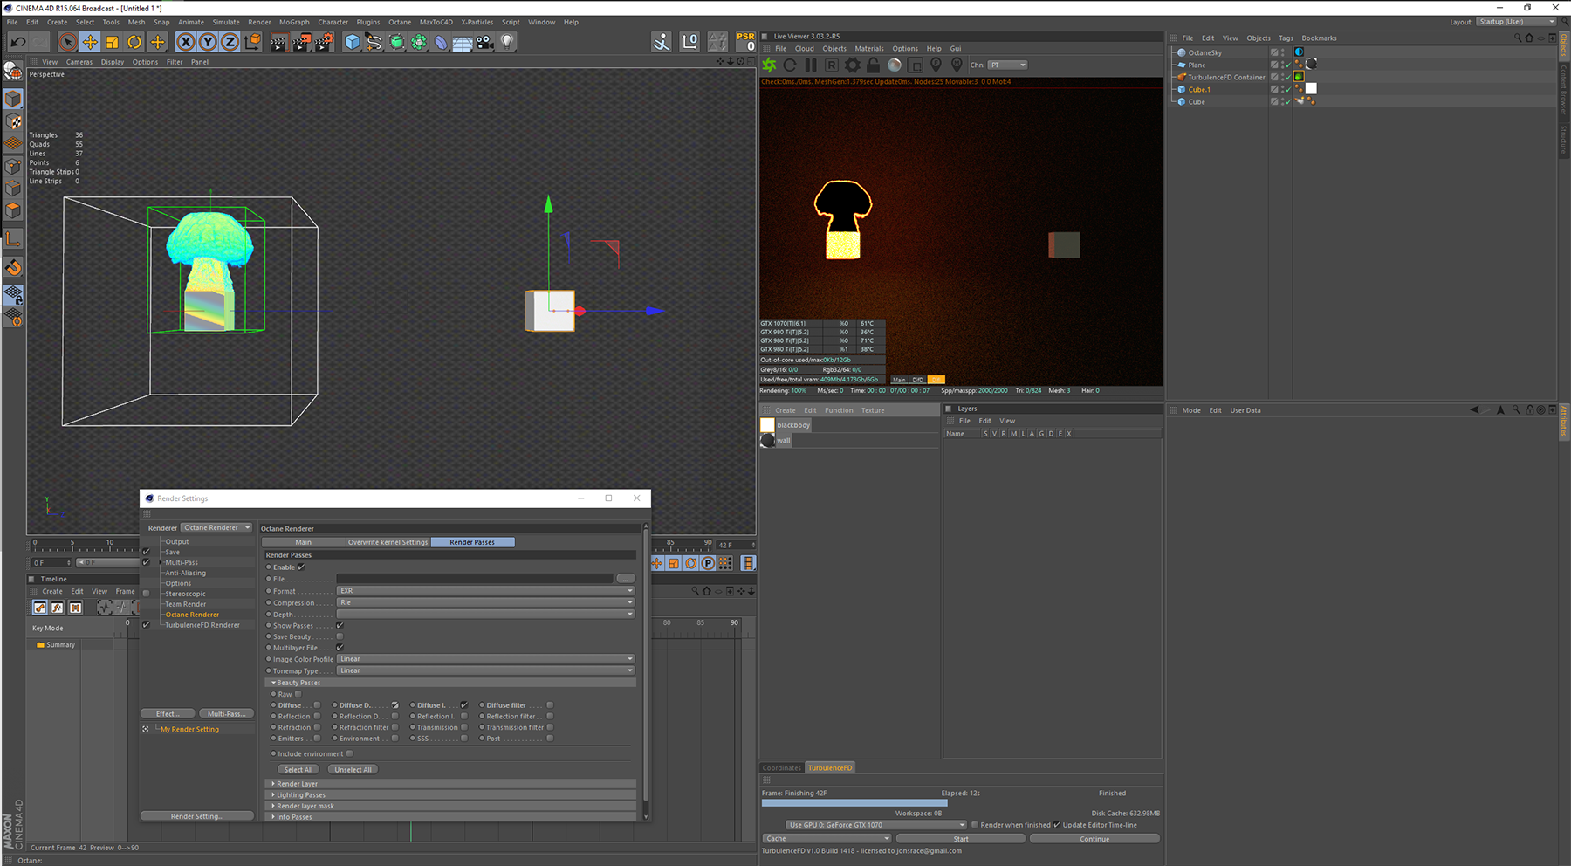The image size is (1571, 866).
Task: Restart render in Live Viewer
Action: click(790, 65)
